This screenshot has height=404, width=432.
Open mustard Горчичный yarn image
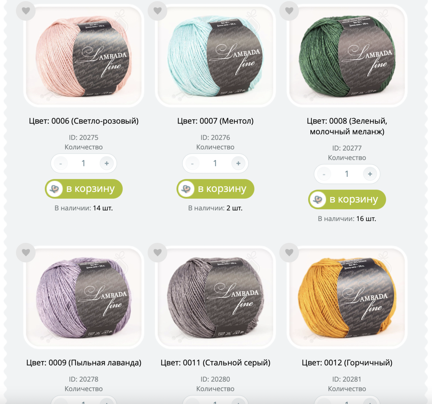click(x=347, y=297)
